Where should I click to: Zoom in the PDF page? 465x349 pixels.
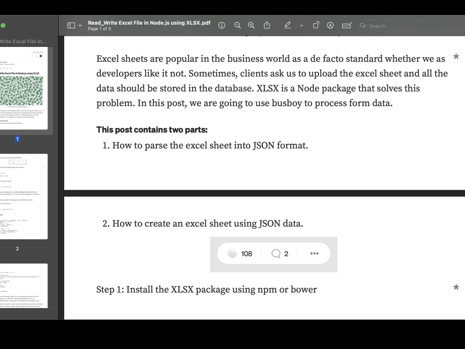(251, 26)
